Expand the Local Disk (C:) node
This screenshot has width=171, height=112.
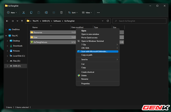coord(7,56)
